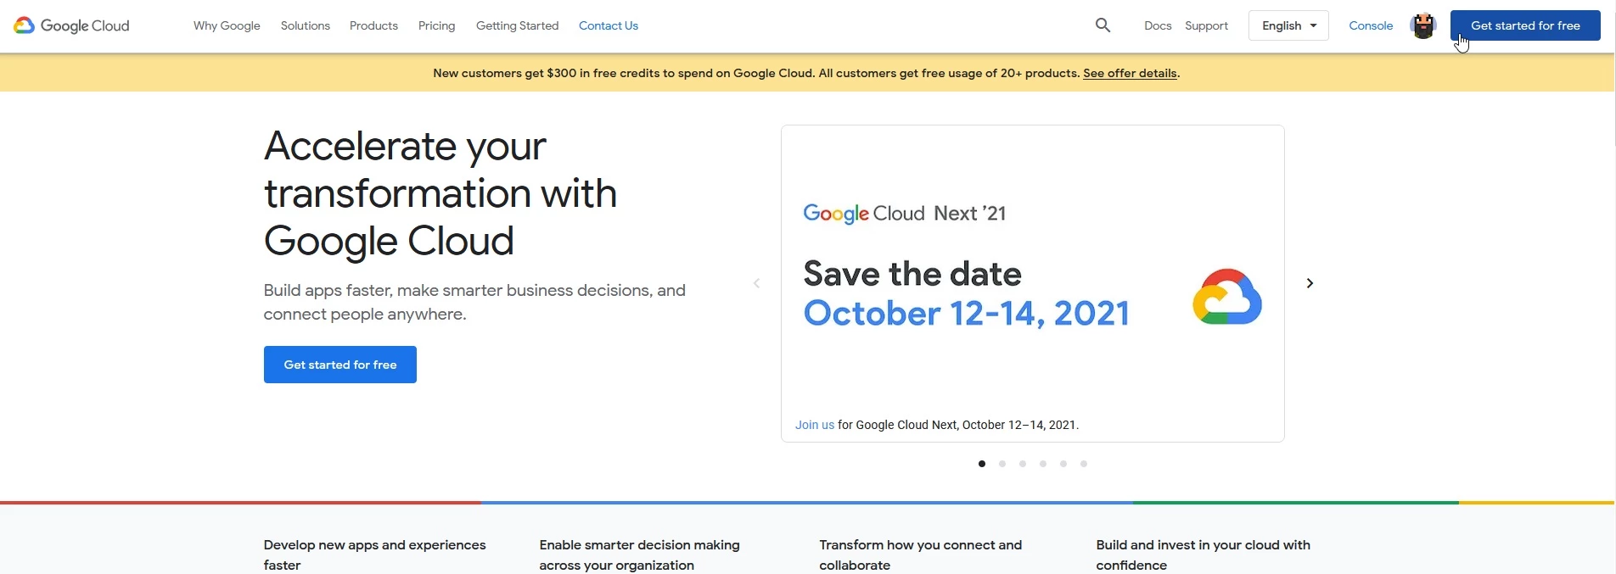Select the third carousel dot
The image size is (1616, 574).
[1023, 464]
